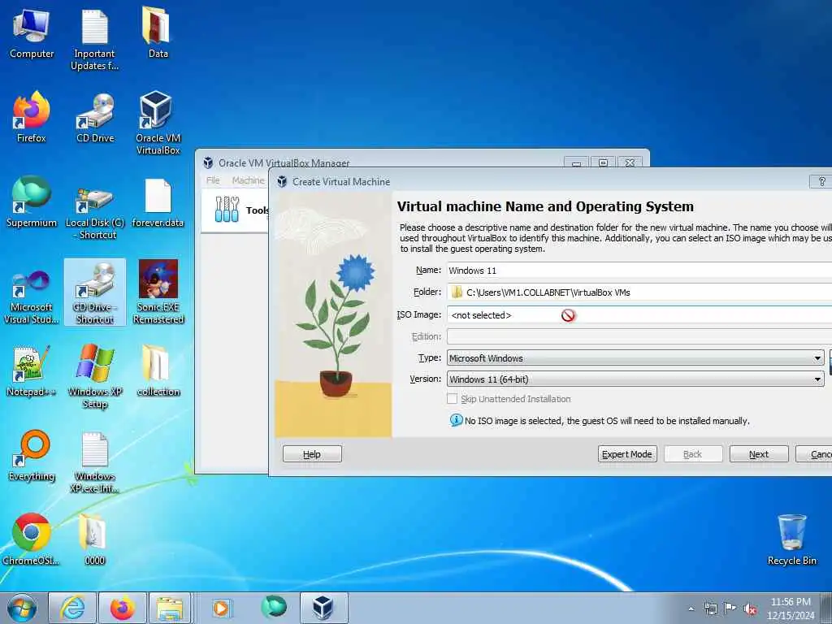The height and width of the screenshot is (624, 832).
Task: Open the Machine menu in VirtualBox Manager
Action: pyautogui.click(x=249, y=180)
